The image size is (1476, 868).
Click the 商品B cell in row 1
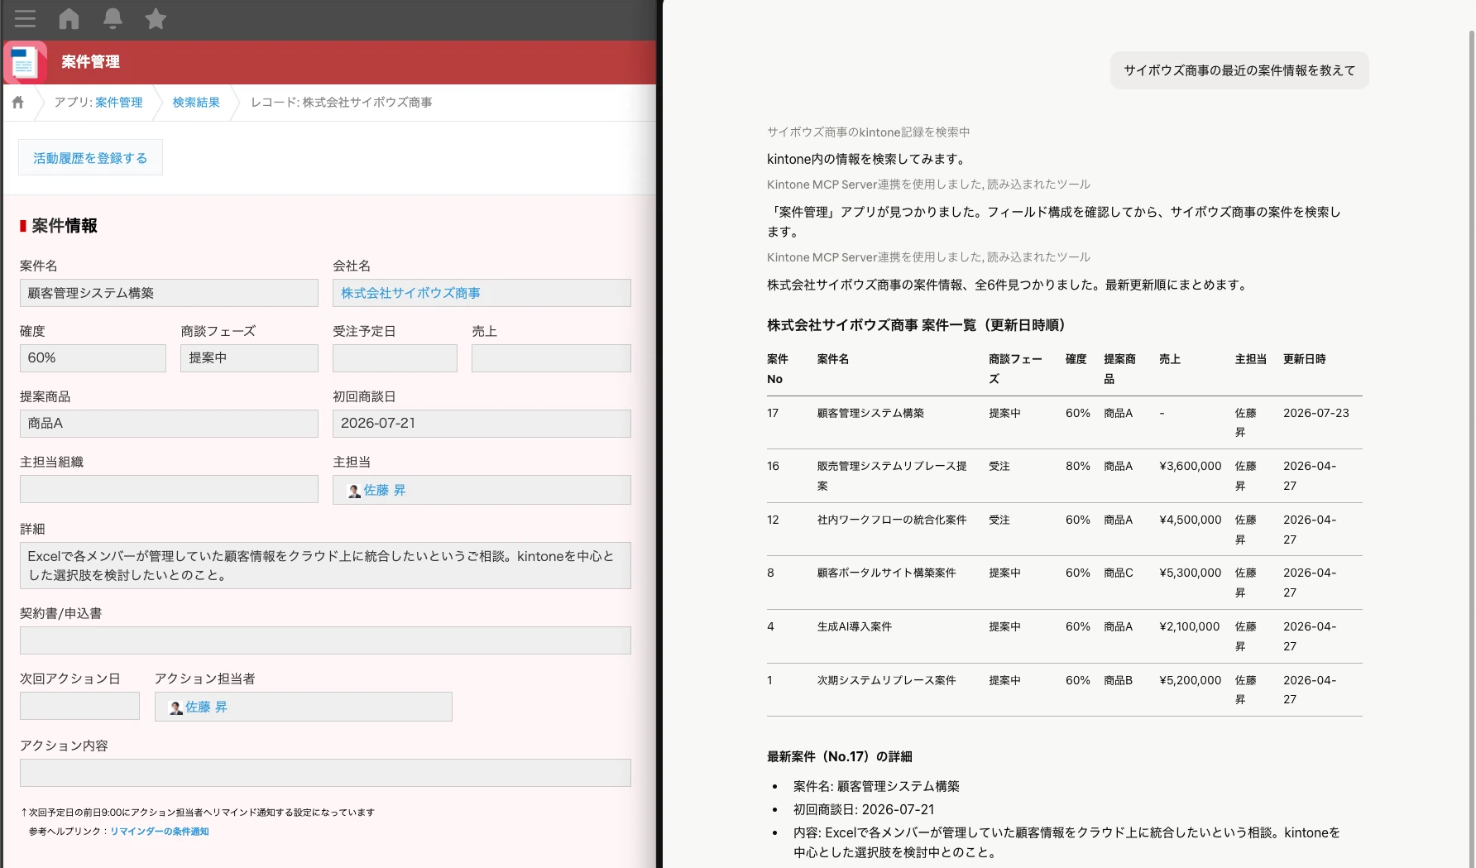coord(1118,680)
